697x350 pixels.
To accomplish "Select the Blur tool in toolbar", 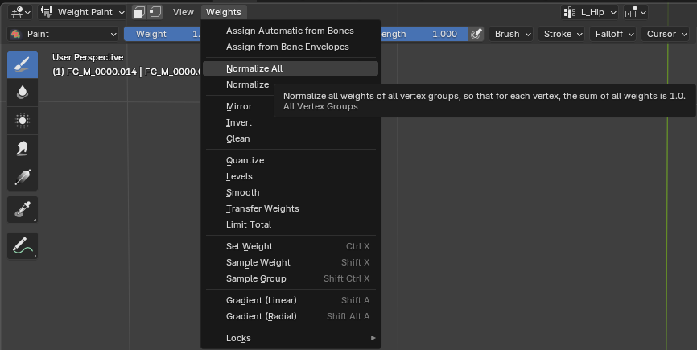I will click(x=23, y=93).
